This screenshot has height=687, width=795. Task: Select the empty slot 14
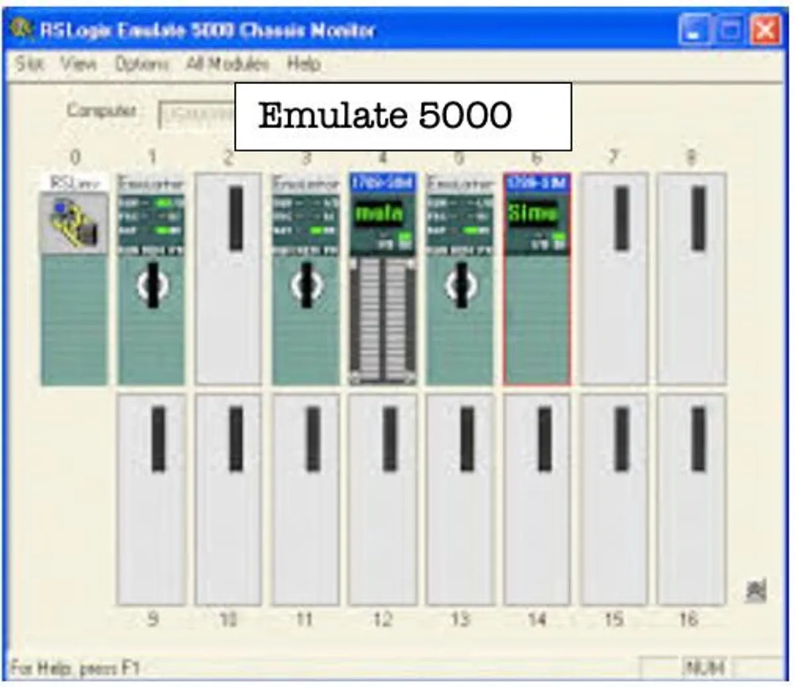(537, 499)
